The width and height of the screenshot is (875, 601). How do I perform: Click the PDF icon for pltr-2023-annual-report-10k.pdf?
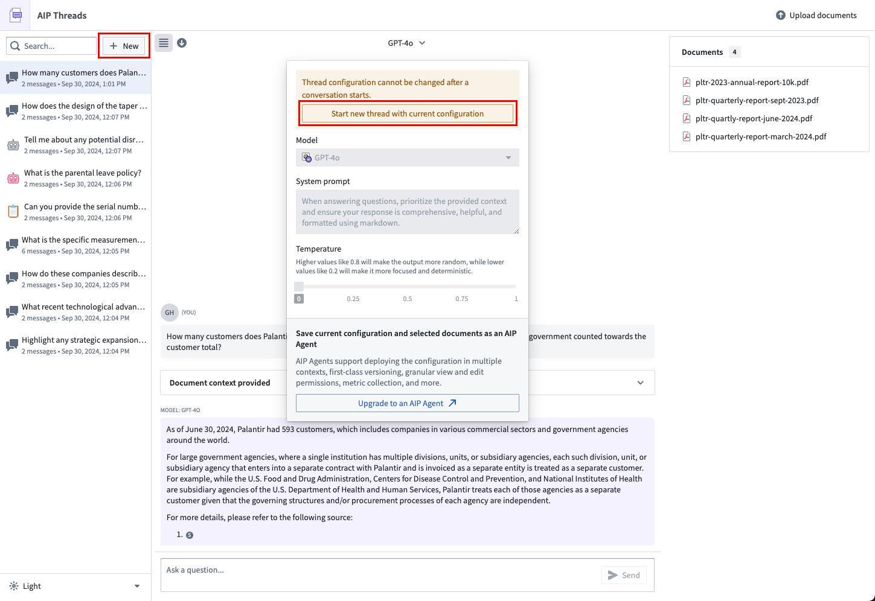687,82
